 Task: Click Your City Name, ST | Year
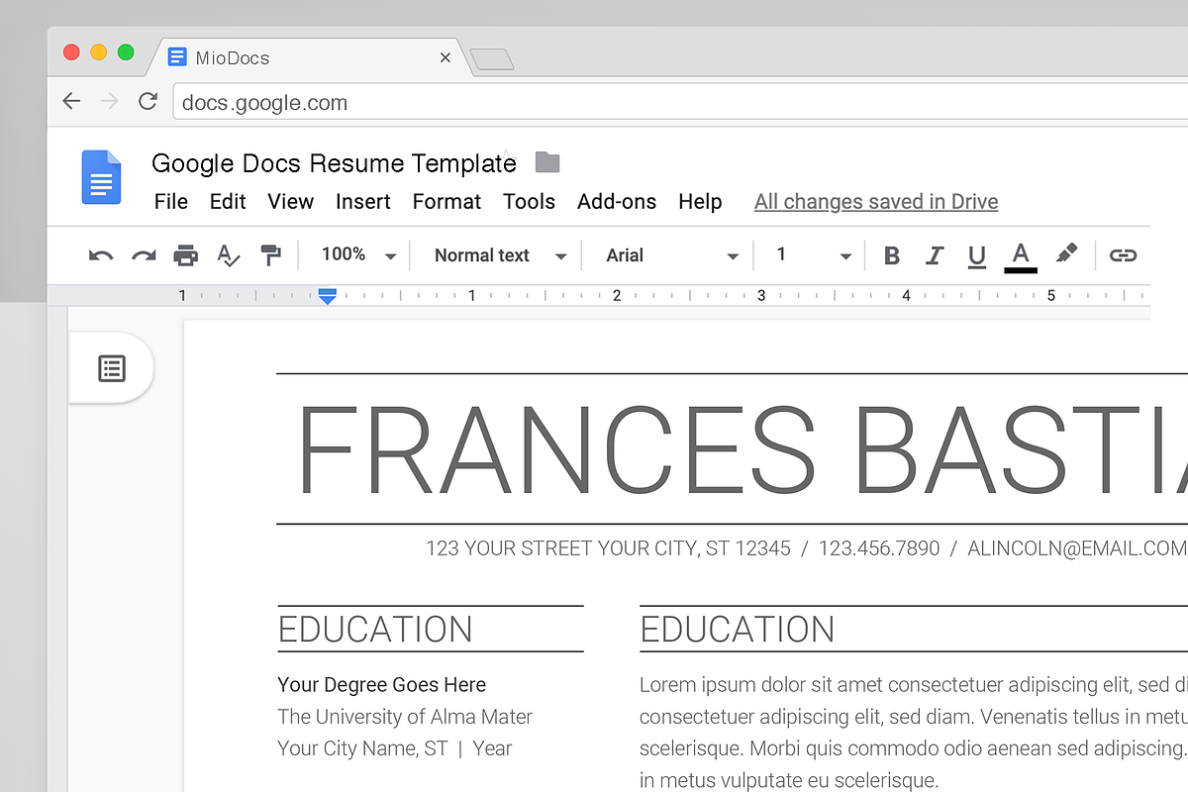pos(395,748)
